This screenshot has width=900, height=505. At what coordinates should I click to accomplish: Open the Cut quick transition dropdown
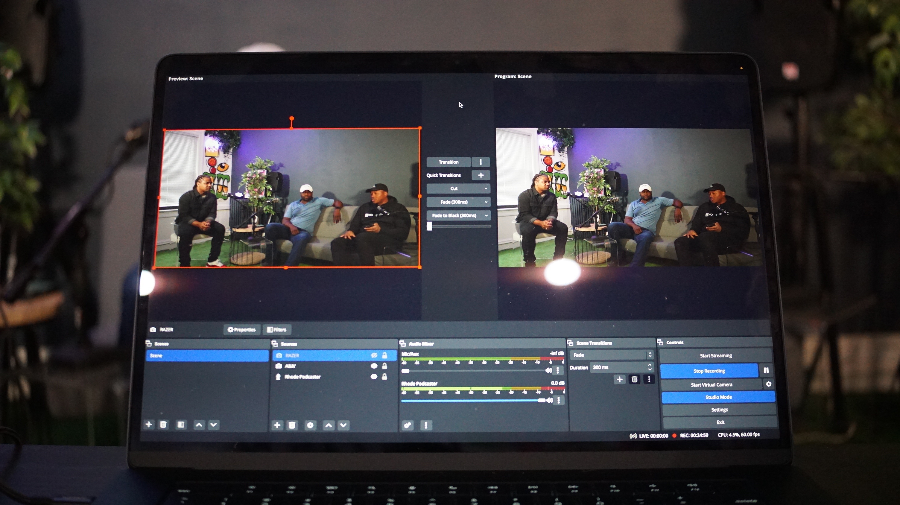486,188
